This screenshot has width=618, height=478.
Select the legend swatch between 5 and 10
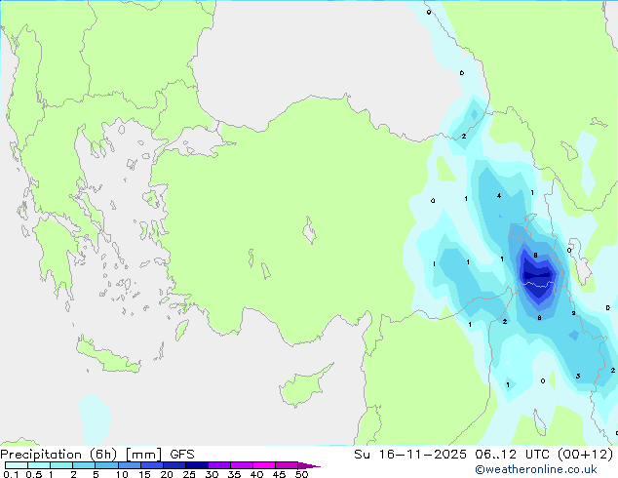106,465
